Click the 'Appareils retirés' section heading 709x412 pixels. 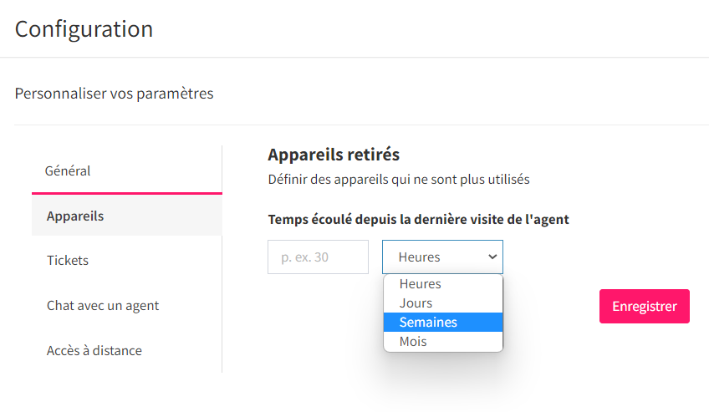(x=334, y=155)
